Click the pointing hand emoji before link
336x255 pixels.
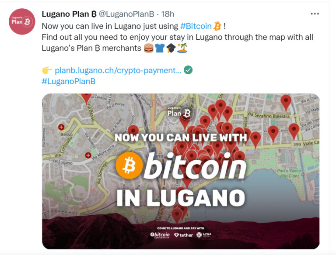[x=47, y=70]
